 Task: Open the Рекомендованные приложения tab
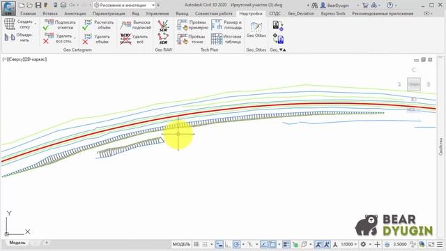383,13
